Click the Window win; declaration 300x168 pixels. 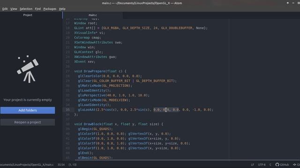pos(84,47)
